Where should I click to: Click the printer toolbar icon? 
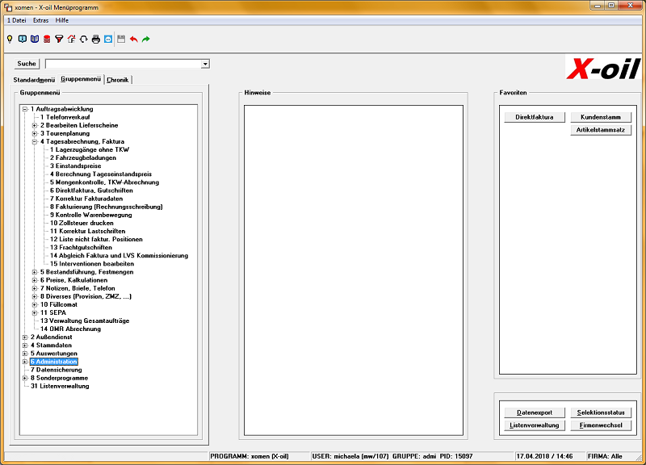[96, 39]
